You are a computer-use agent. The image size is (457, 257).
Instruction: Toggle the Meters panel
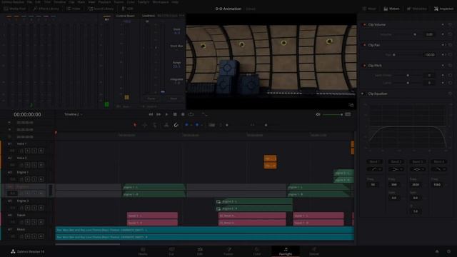(x=391, y=9)
